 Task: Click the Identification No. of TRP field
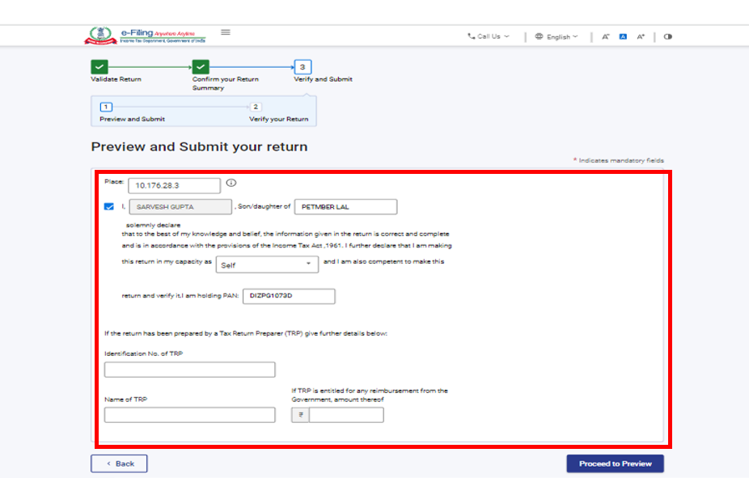[189, 370]
